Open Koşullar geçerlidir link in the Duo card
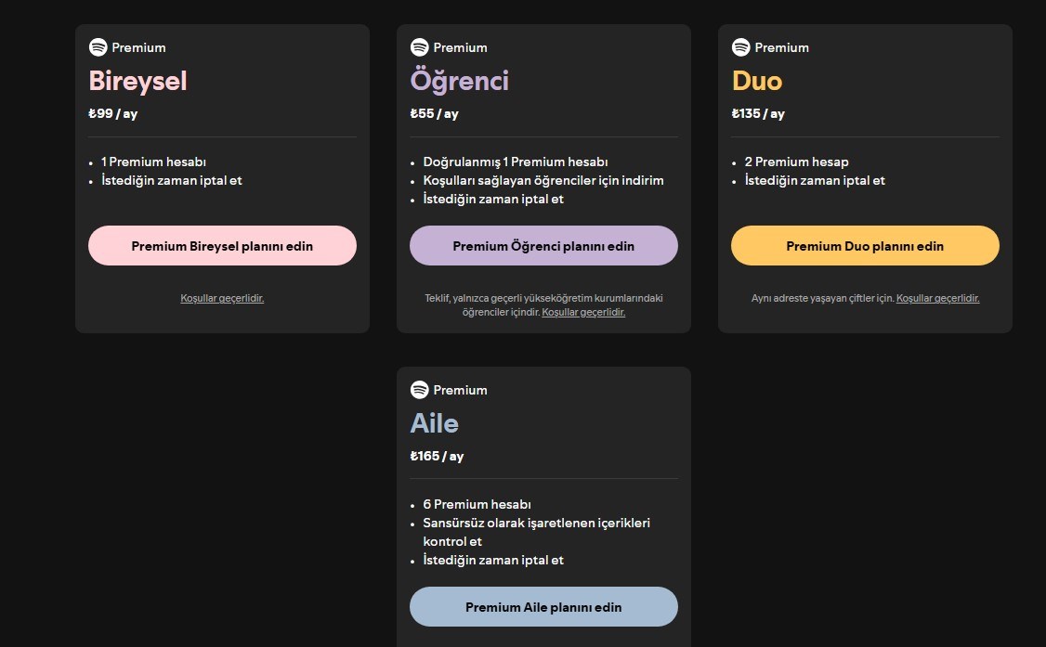This screenshot has height=647, width=1046. (937, 298)
